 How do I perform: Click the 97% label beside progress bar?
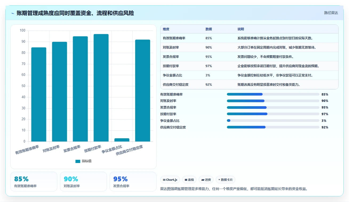pyautogui.click(x=325, y=114)
